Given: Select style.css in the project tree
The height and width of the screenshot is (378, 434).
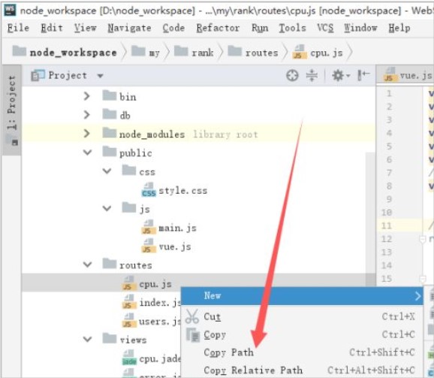Looking at the screenshot, I should [182, 191].
